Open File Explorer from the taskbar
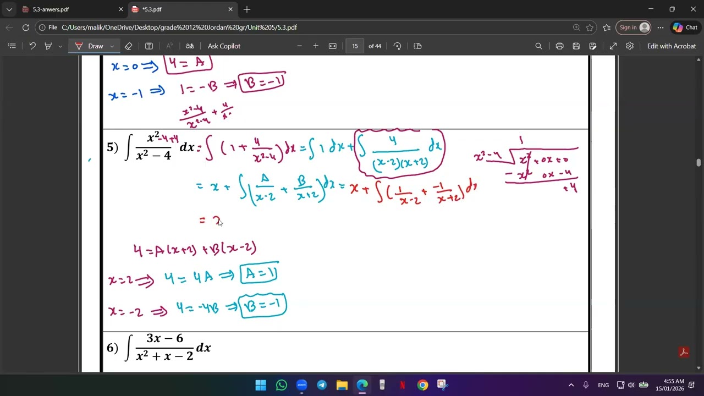This screenshot has width=704, height=396. point(342,385)
